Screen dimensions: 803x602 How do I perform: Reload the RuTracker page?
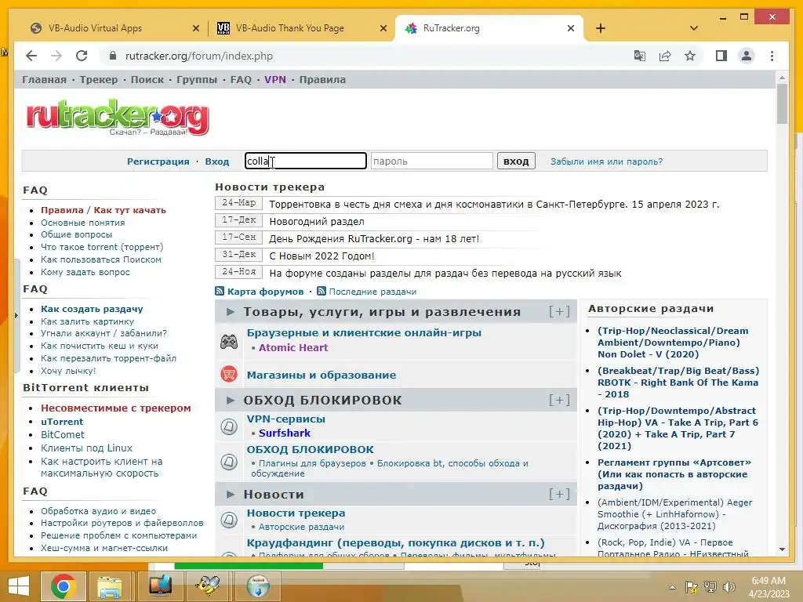(x=82, y=56)
